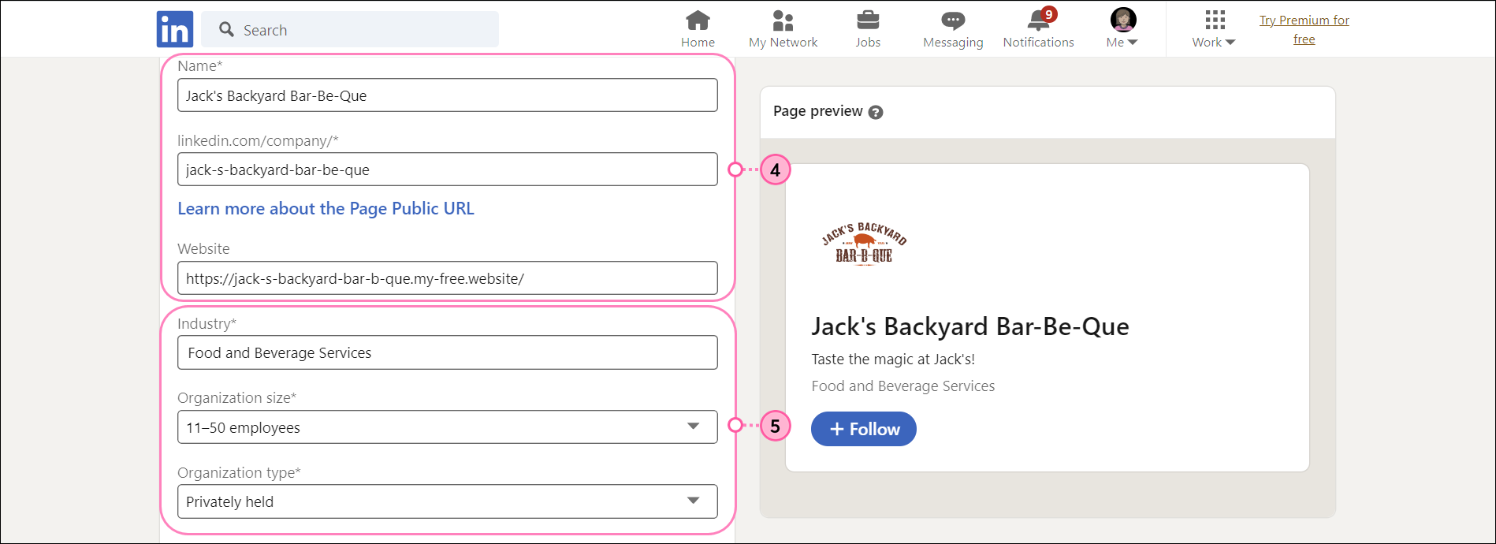Open the Organization type dropdown
Viewport: 1496px width, 544px height.
[x=448, y=501]
